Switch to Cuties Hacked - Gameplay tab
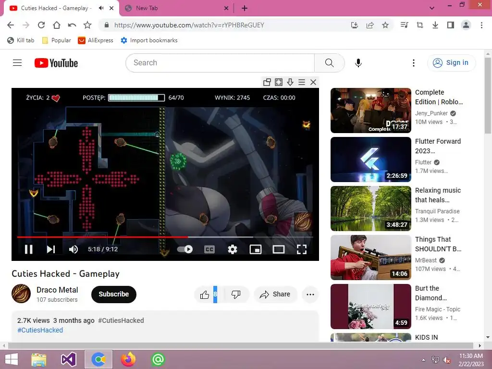Viewport: 492px width, 369px height. coord(56,8)
